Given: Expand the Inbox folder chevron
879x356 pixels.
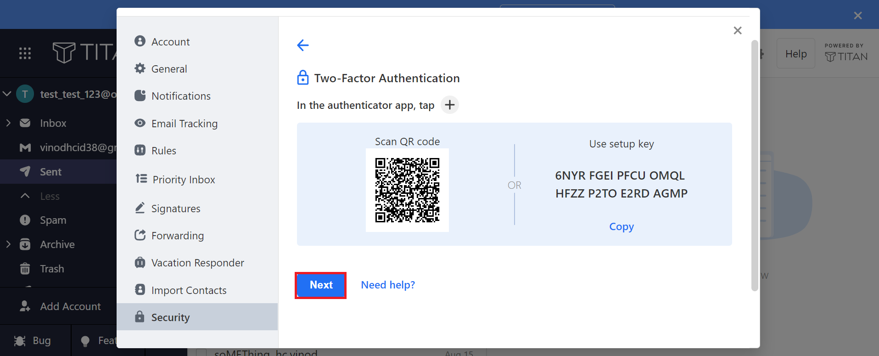Looking at the screenshot, I should pos(8,123).
